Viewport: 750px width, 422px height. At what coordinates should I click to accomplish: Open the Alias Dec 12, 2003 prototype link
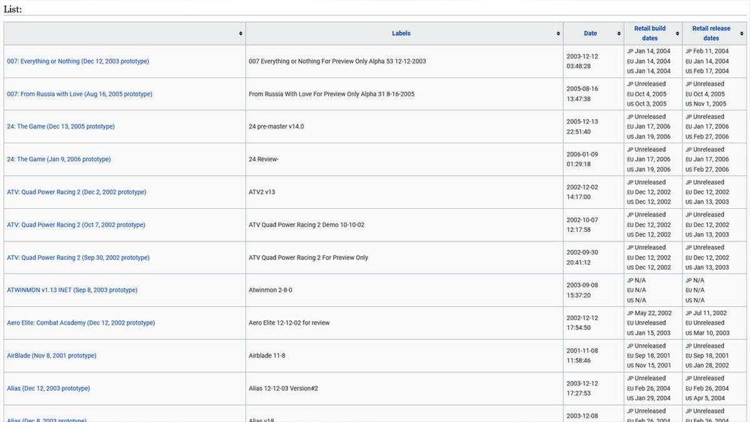click(x=48, y=389)
